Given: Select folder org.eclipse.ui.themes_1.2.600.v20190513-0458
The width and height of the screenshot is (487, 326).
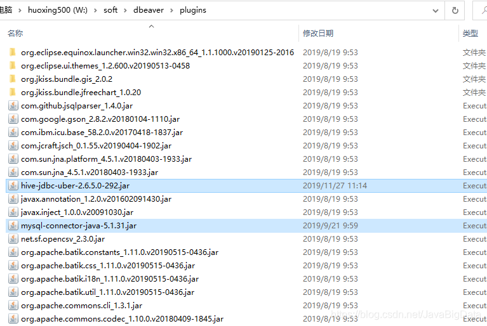Looking at the screenshot, I should [x=105, y=66].
